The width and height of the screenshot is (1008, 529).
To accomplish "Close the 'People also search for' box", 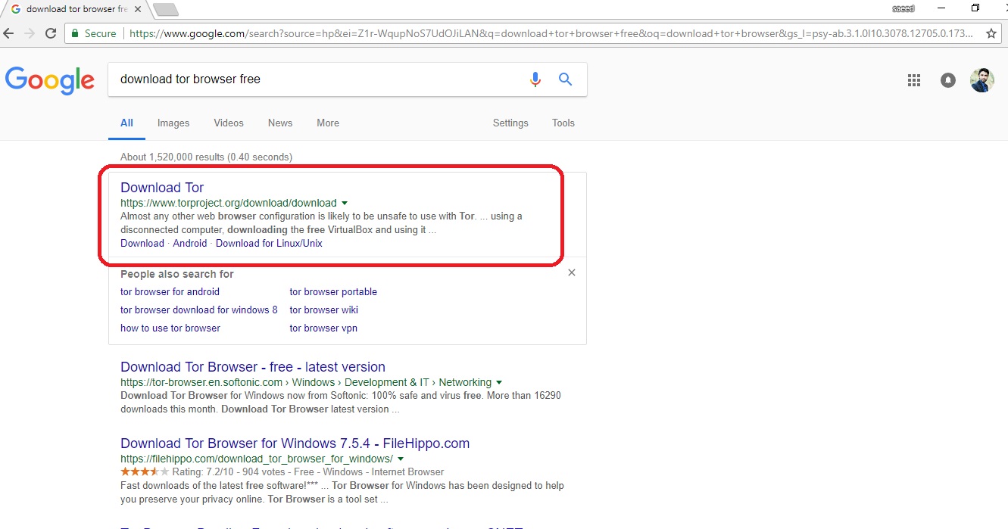I will pyautogui.click(x=572, y=272).
